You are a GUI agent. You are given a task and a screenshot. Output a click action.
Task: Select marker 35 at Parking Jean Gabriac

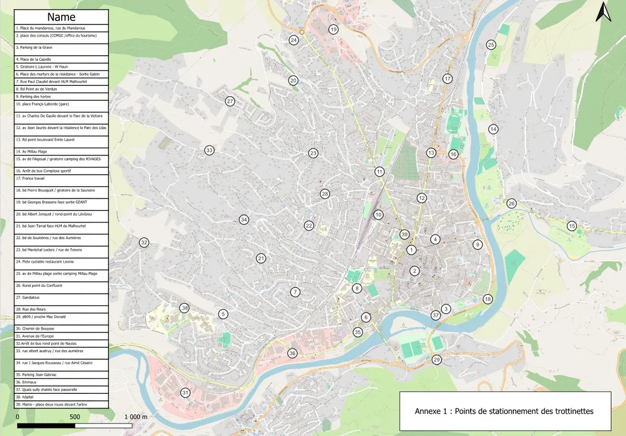(358, 332)
